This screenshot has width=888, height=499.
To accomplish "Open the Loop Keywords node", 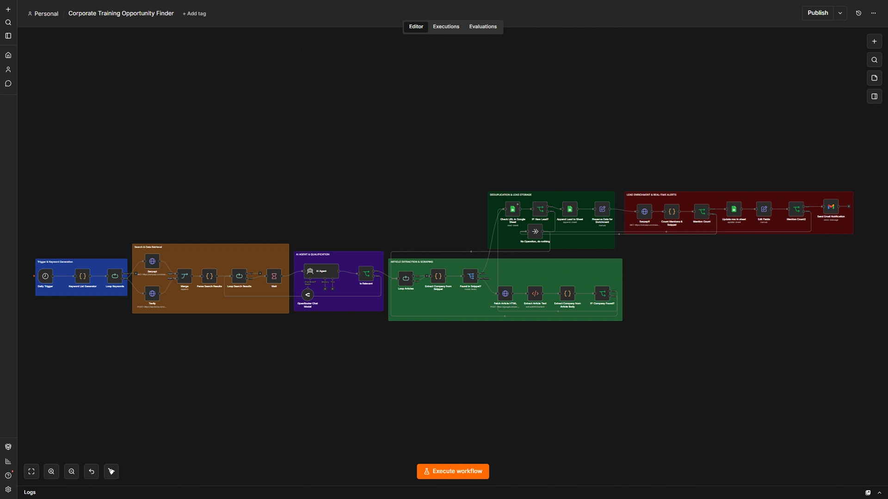I will 115,276.
